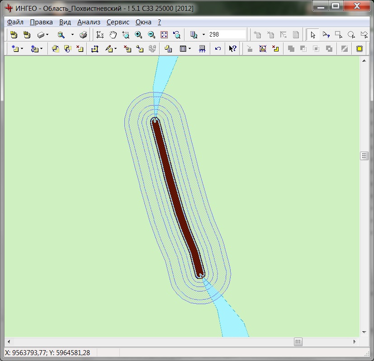Click the fit-to-extent icon
Viewport: 374px width, 361px height.
164,35
